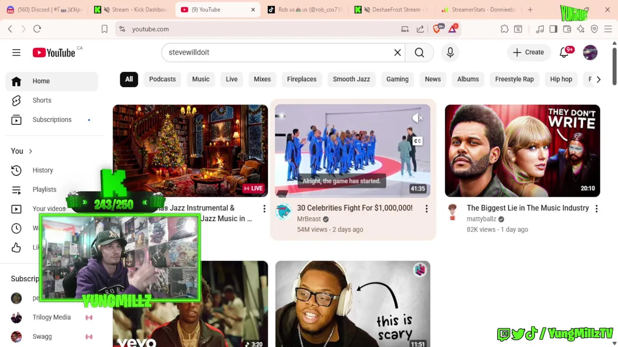This screenshot has width=618, height=347.
Task: Select the All filter chip
Action: pos(129,79)
